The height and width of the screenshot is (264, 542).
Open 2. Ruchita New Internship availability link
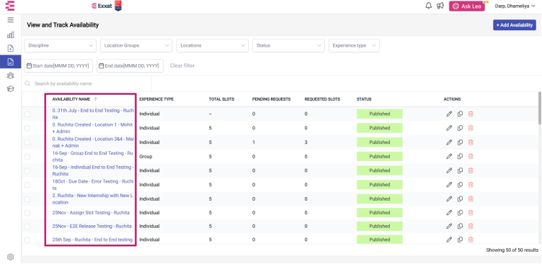92,199
